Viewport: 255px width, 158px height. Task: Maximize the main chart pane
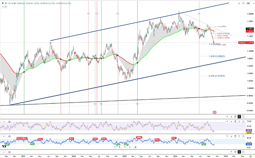(243, 3)
